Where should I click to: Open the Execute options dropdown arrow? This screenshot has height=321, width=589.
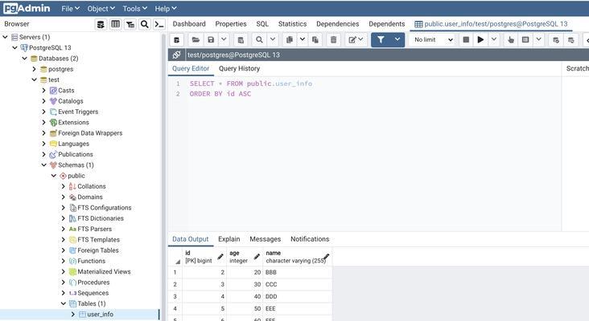[x=494, y=39]
